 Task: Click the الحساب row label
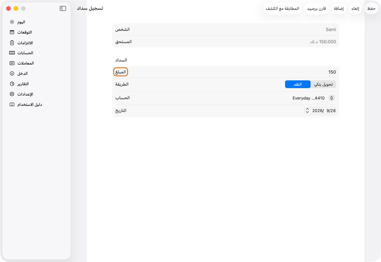pos(122,98)
